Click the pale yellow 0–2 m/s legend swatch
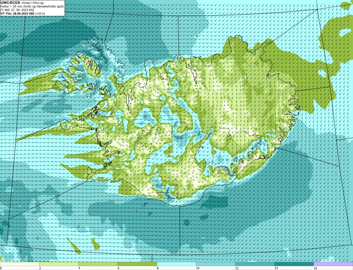 (x=20, y=264)
